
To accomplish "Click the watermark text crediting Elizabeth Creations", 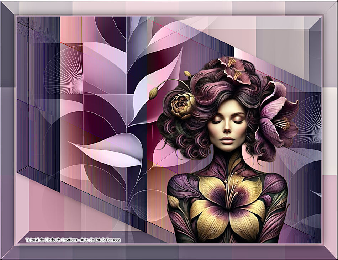I will point(73,240).
